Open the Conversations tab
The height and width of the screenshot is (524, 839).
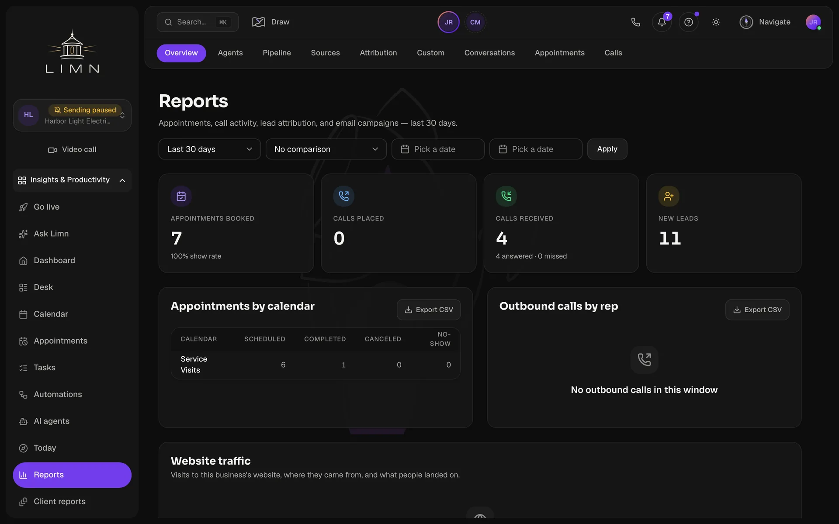(x=489, y=53)
